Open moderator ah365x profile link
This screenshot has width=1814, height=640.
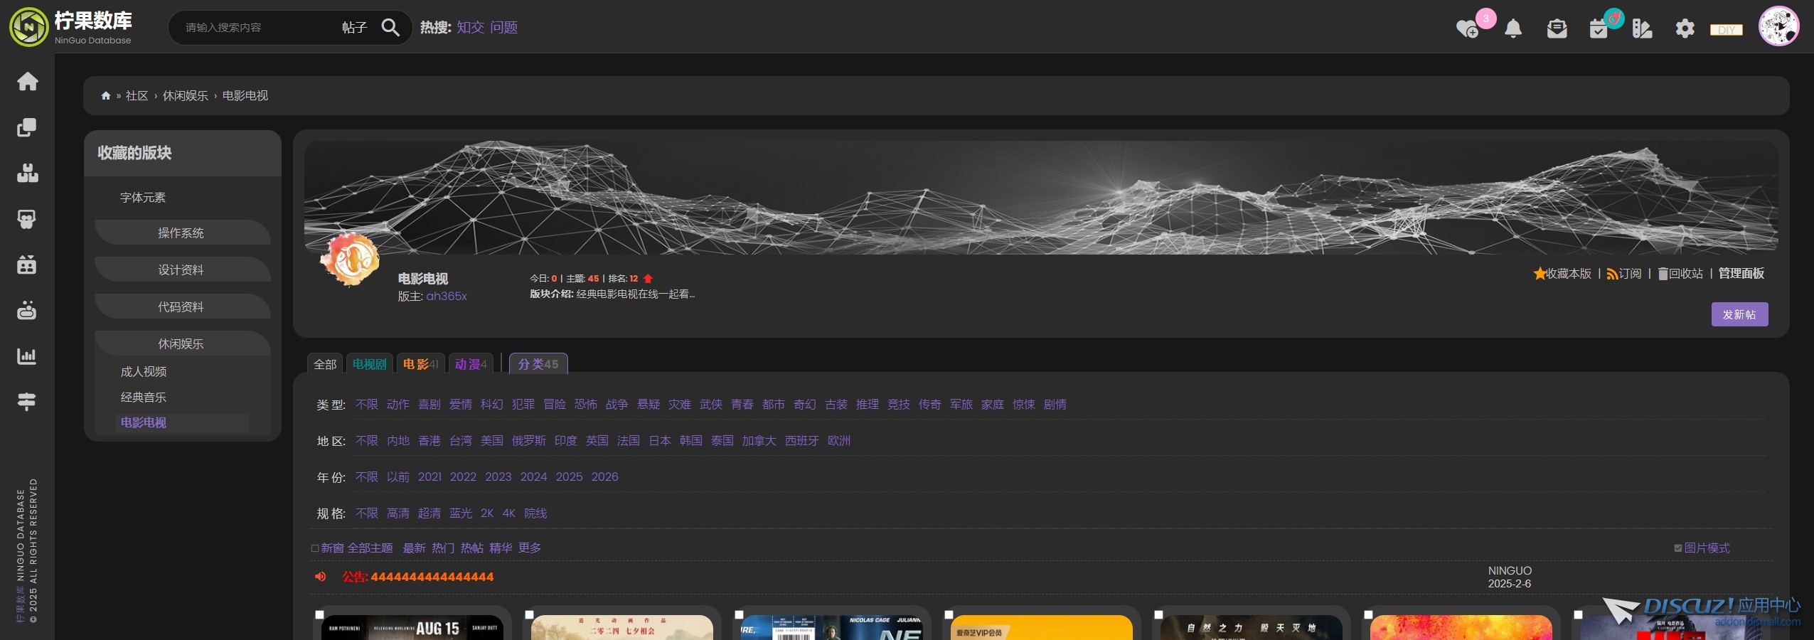tap(447, 297)
